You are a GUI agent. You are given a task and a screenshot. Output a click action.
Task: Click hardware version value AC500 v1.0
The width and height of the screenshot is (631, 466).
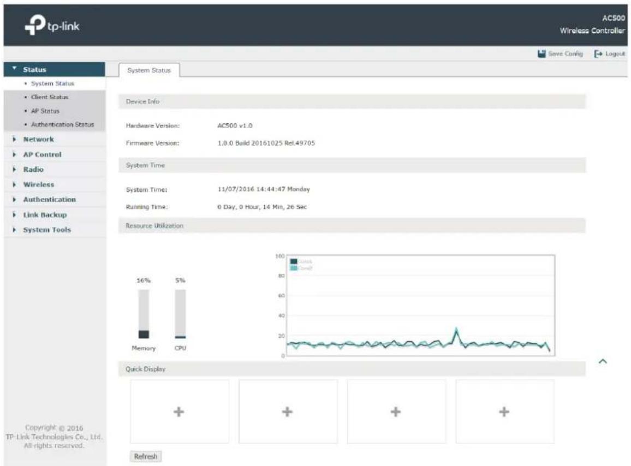(235, 126)
